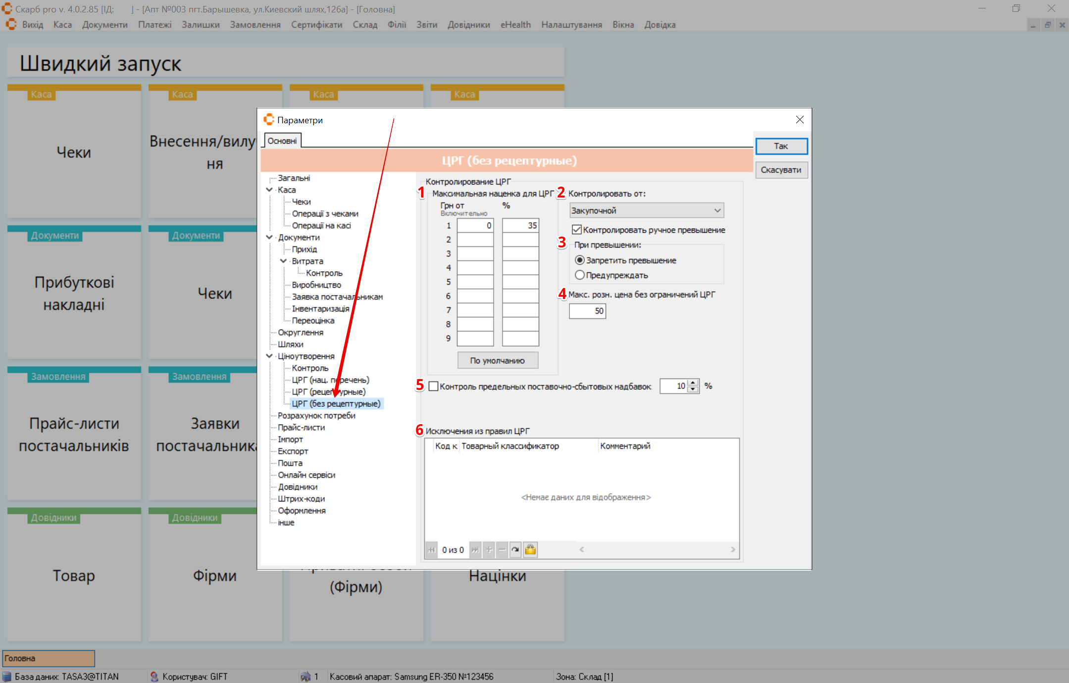The image size is (1069, 683).
Task: Open the eHealth menu
Action: click(x=515, y=25)
